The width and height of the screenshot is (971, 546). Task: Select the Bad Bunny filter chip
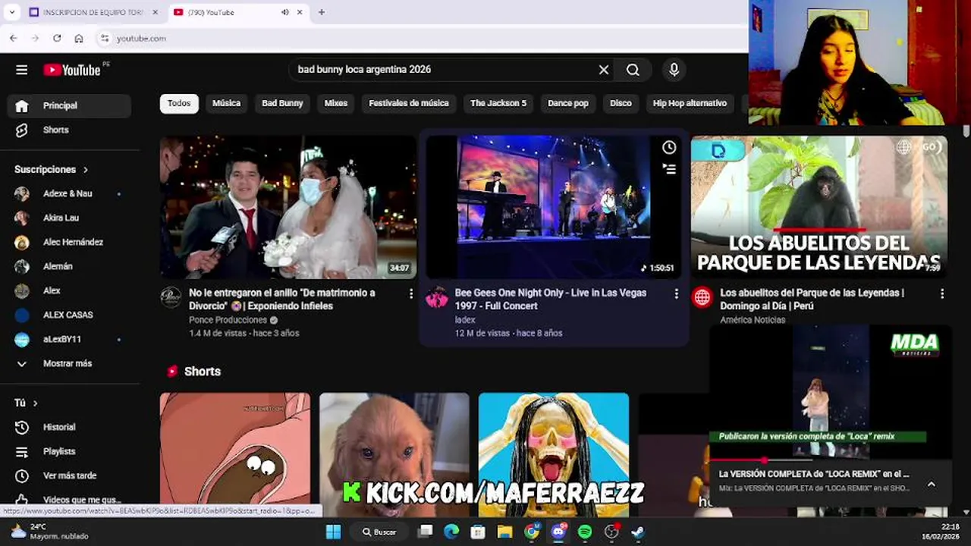coord(282,103)
